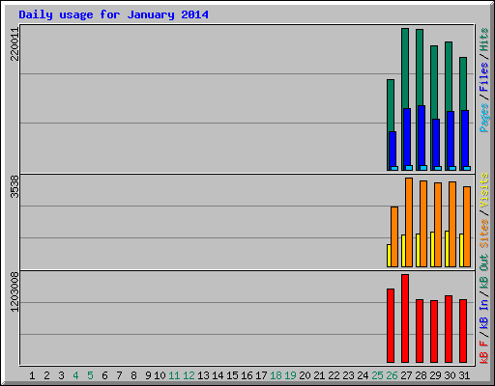Image resolution: width=495 pixels, height=386 pixels.
Task: Click day label 8 on the x-axis
Action: tap(133, 375)
